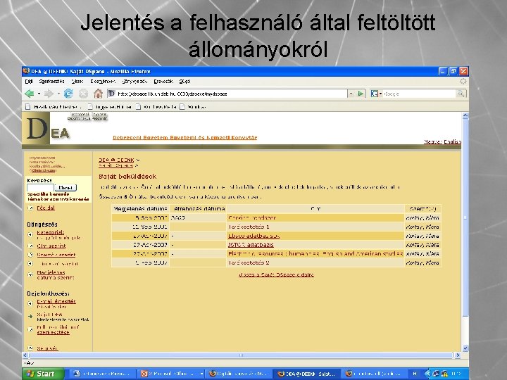Switch page language to English
507x380 pixels.
tap(452, 142)
